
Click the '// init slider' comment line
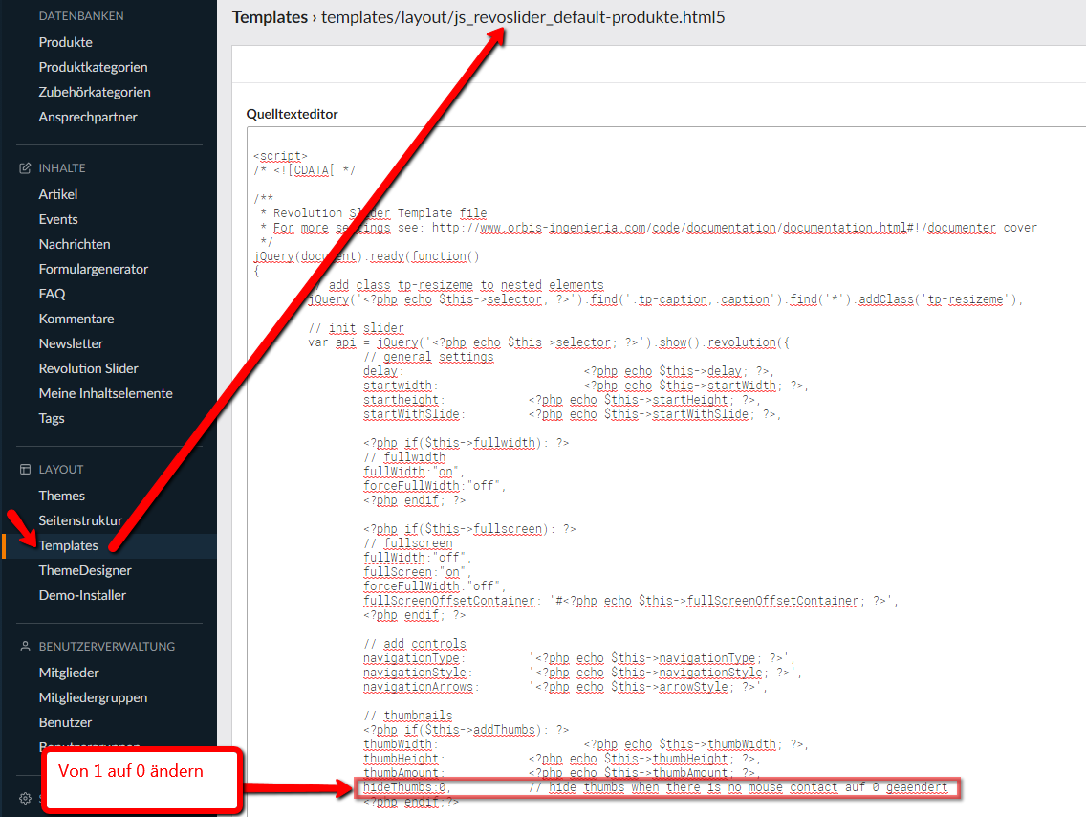click(356, 328)
